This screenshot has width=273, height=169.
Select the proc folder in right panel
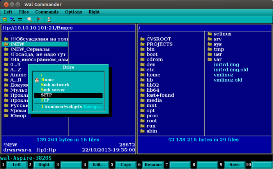tap(171, 115)
